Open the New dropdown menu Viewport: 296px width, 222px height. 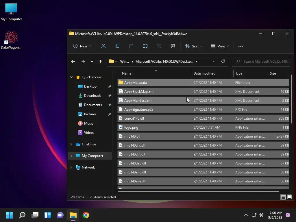tap(82, 46)
